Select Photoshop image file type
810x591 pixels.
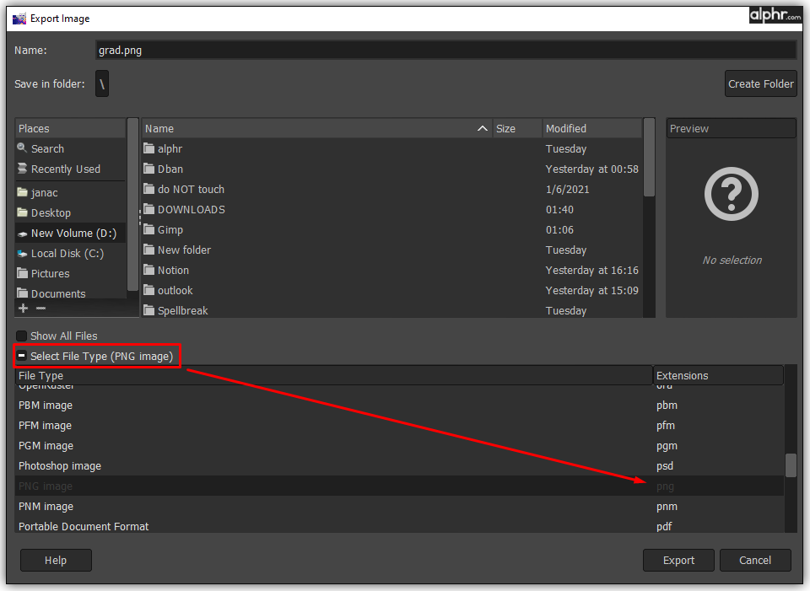pos(399,465)
